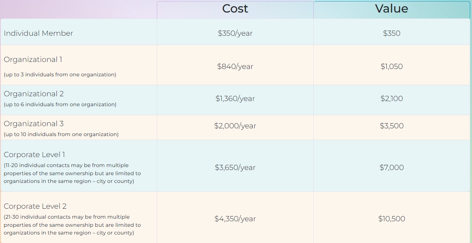Click the $4,350/year cost cell
The width and height of the screenshot is (472, 243).
click(x=235, y=219)
